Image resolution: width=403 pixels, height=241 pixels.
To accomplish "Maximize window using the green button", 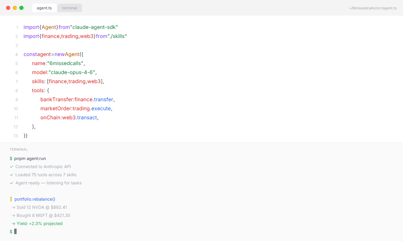I will [21, 8].
